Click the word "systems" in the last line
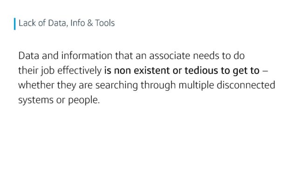 [36, 101]
